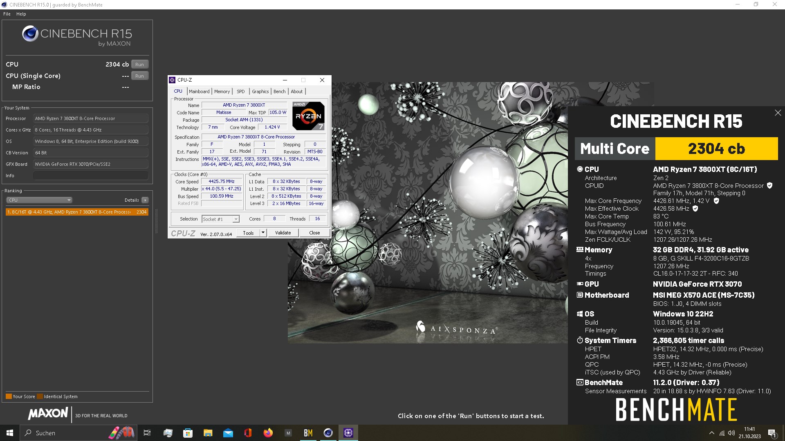Click the Info input field in Your System

point(90,176)
